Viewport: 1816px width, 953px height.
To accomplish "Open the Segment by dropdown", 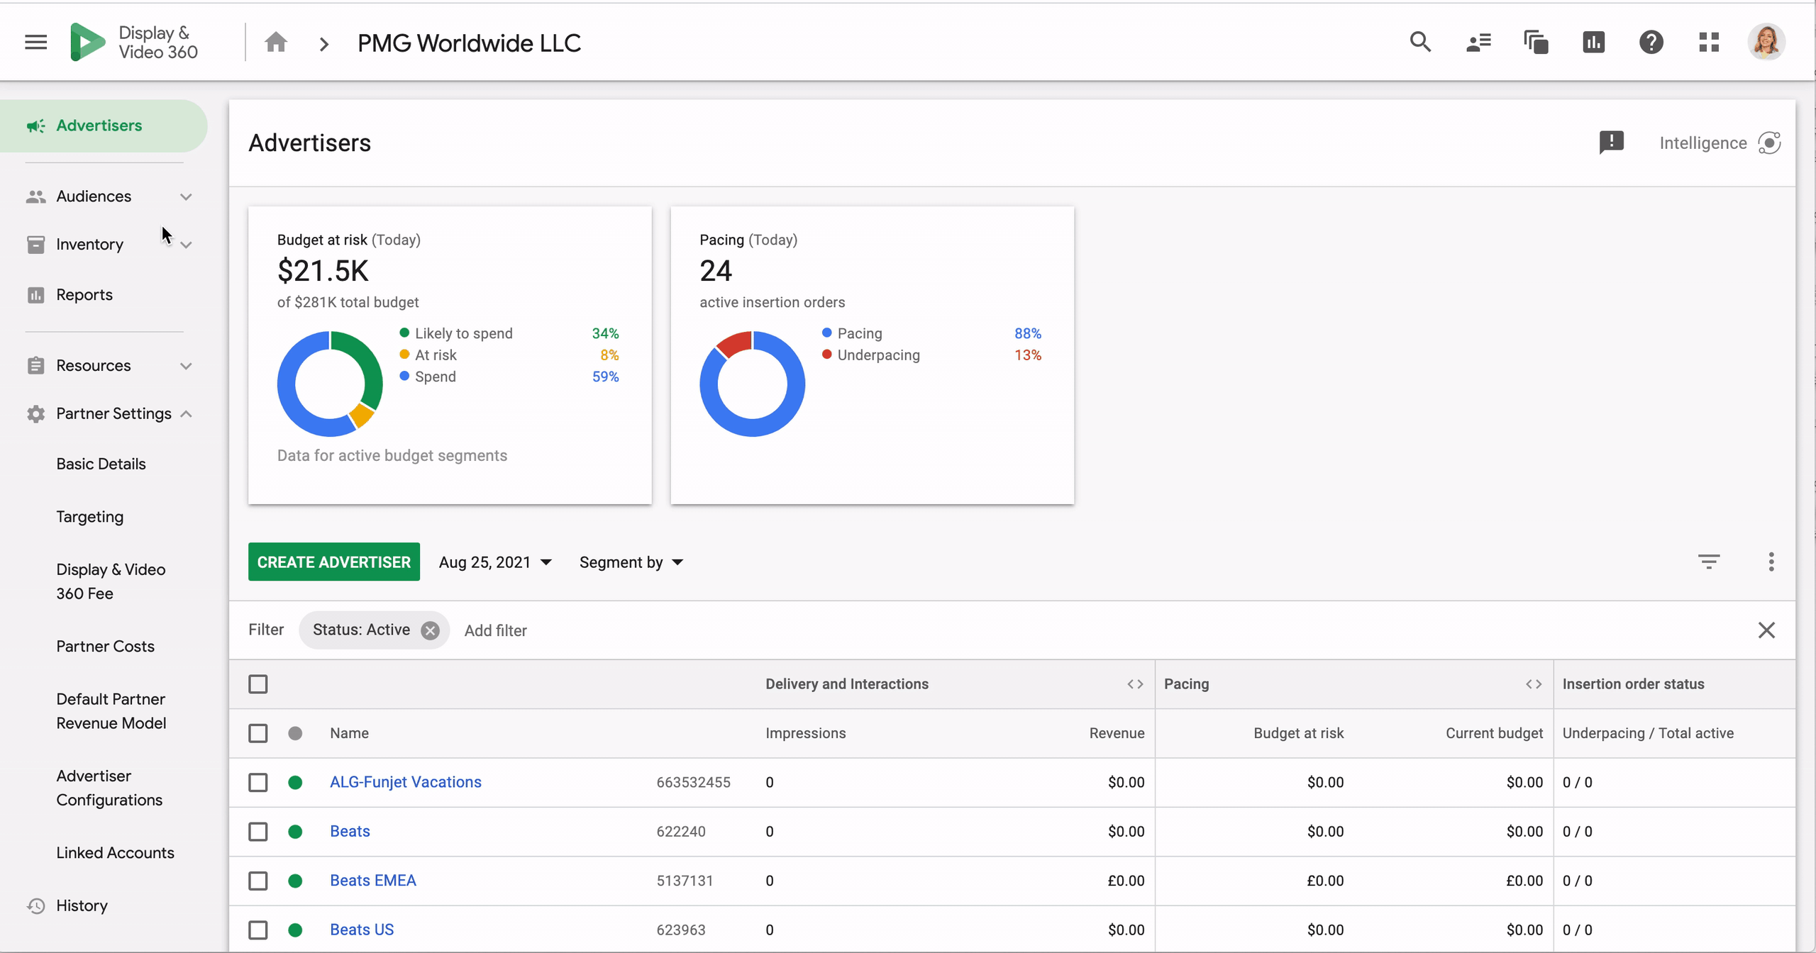I will (x=631, y=562).
